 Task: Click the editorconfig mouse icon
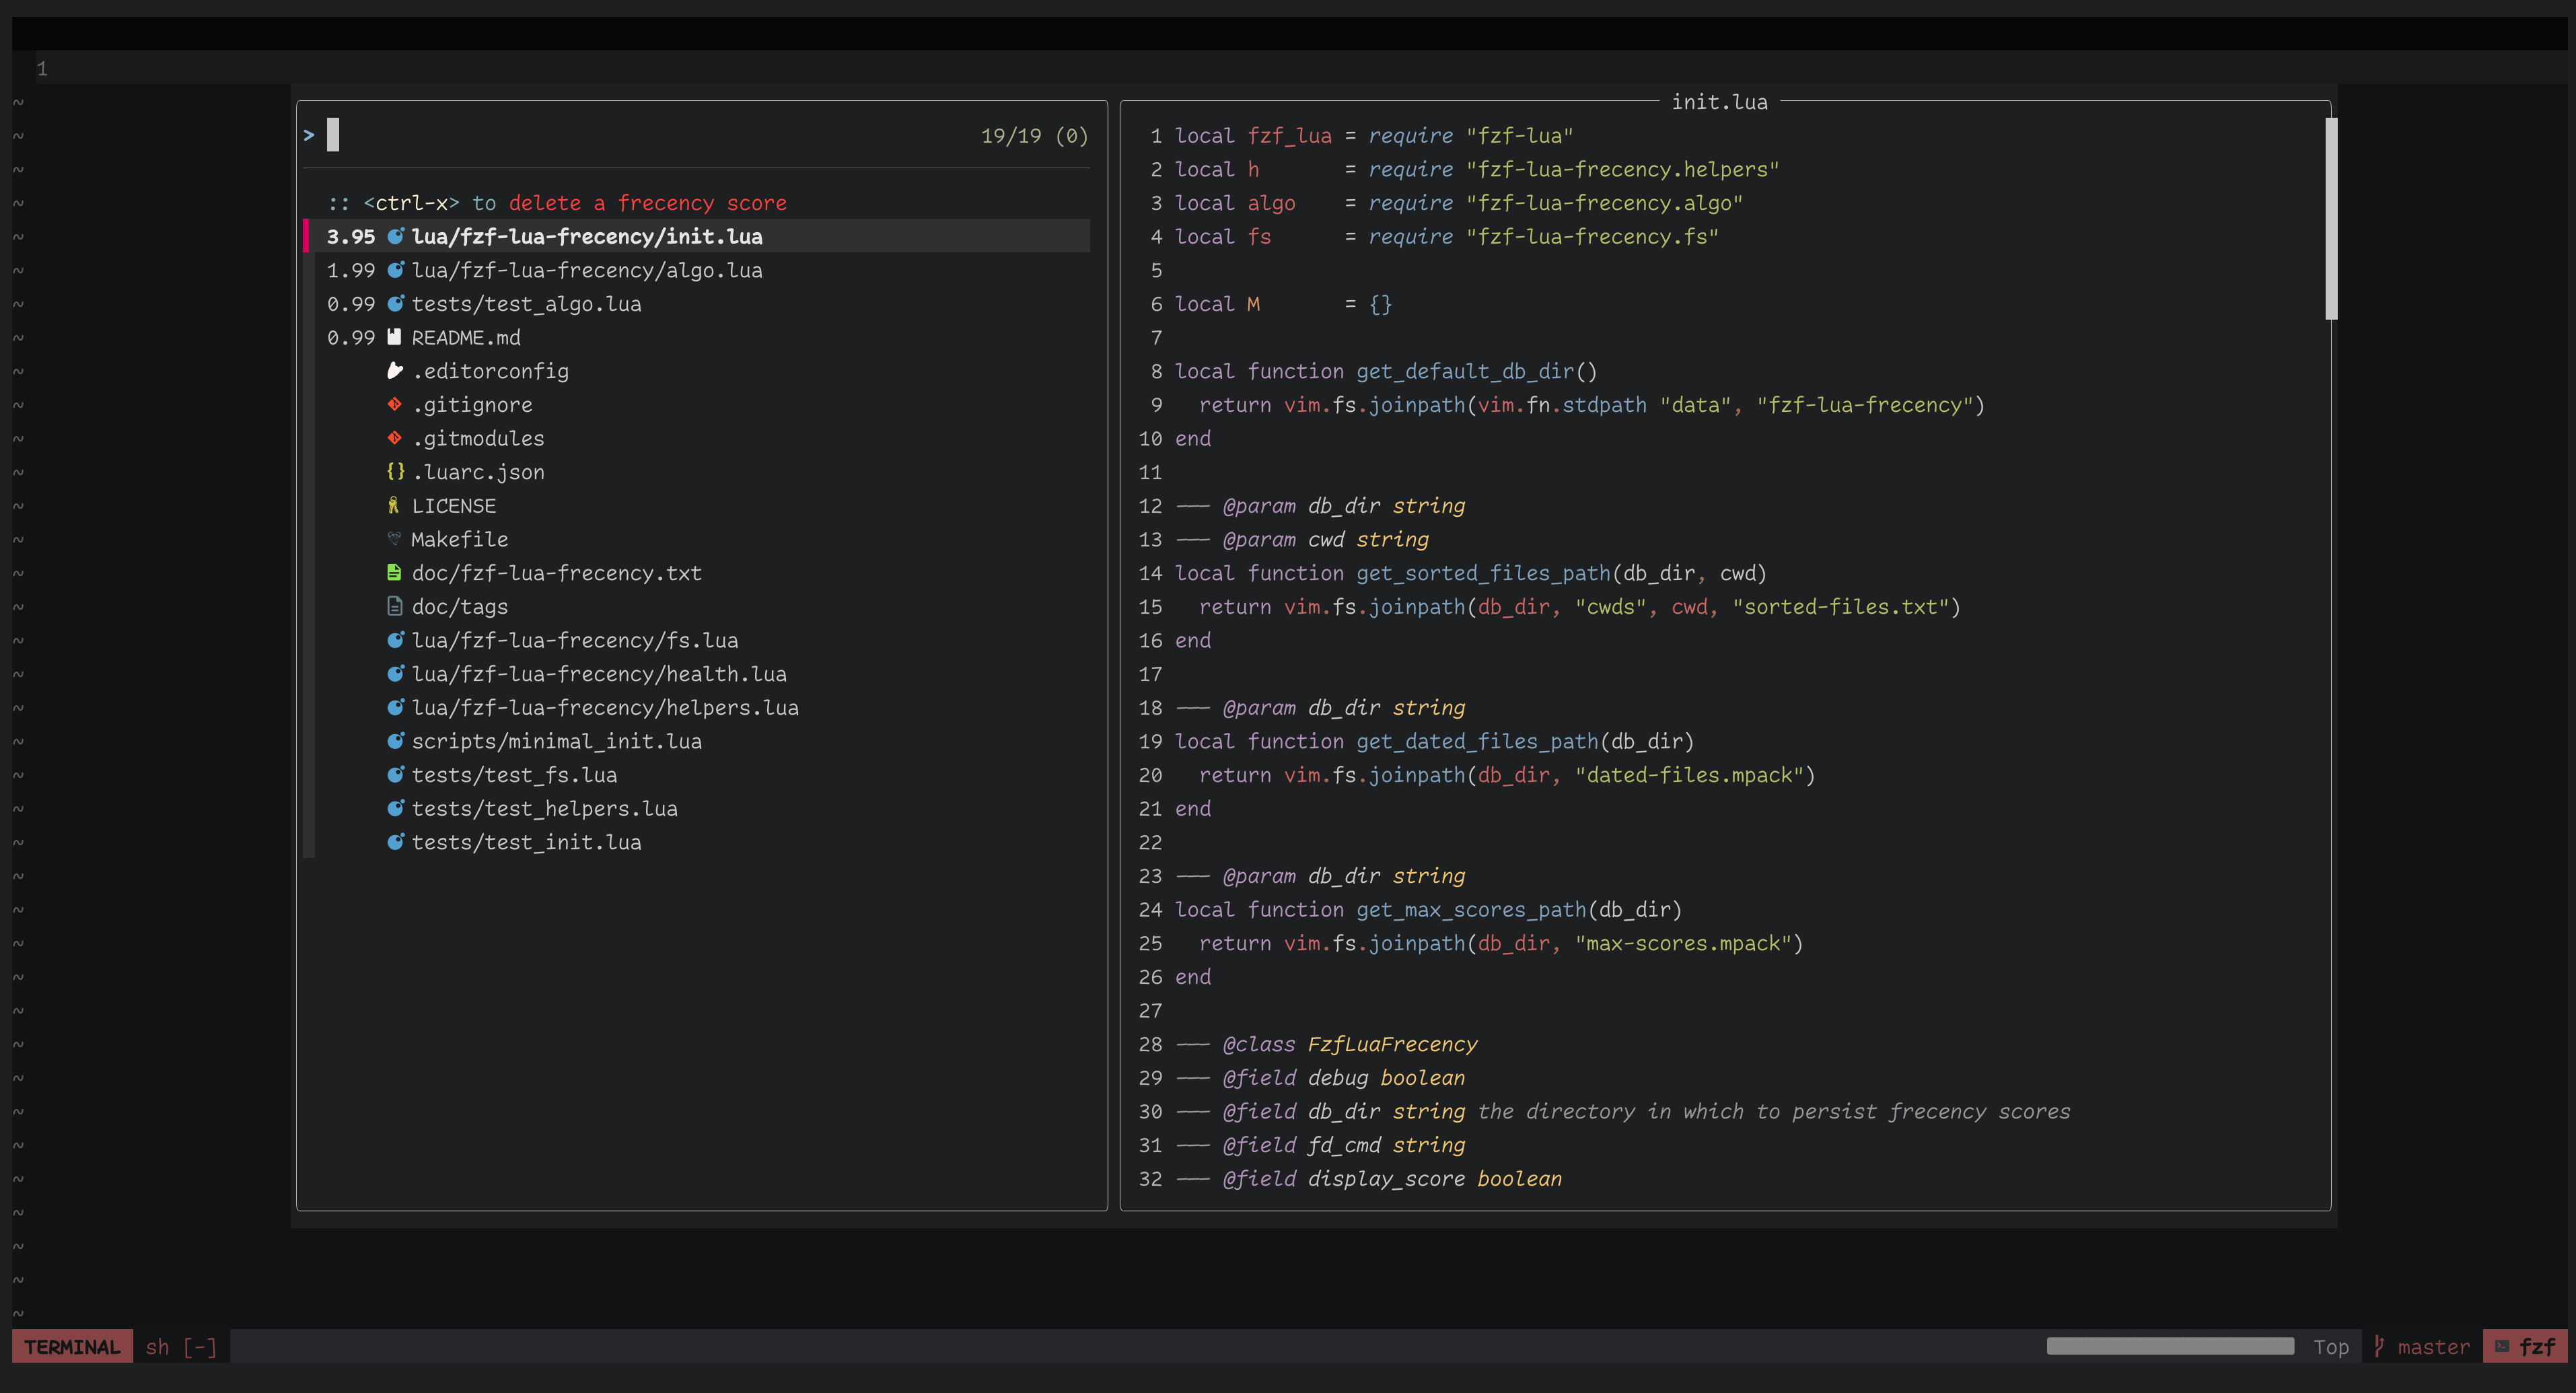[394, 371]
